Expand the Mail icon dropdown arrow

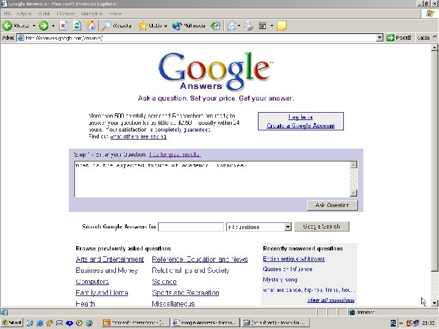click(239, 26)
